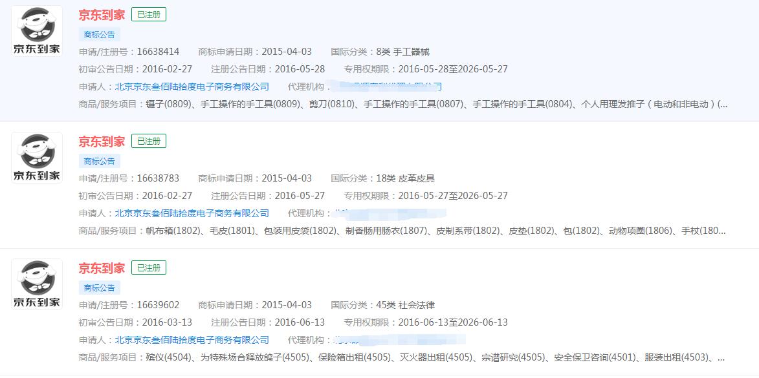Click 已注册 badge in record 16639602
759x378 pixels.
point(149,268)
